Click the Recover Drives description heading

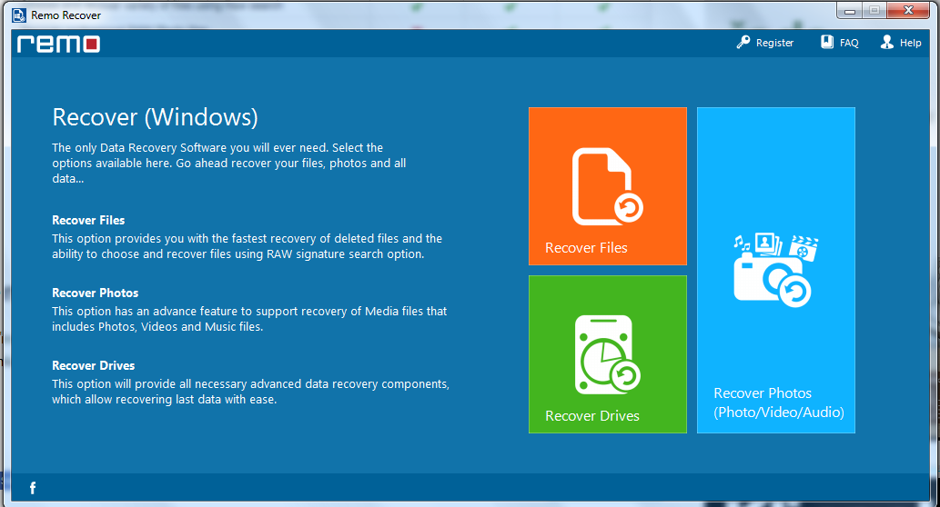pos(93,365)
